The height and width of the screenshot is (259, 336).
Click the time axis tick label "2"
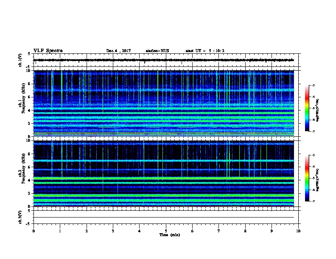87,231
